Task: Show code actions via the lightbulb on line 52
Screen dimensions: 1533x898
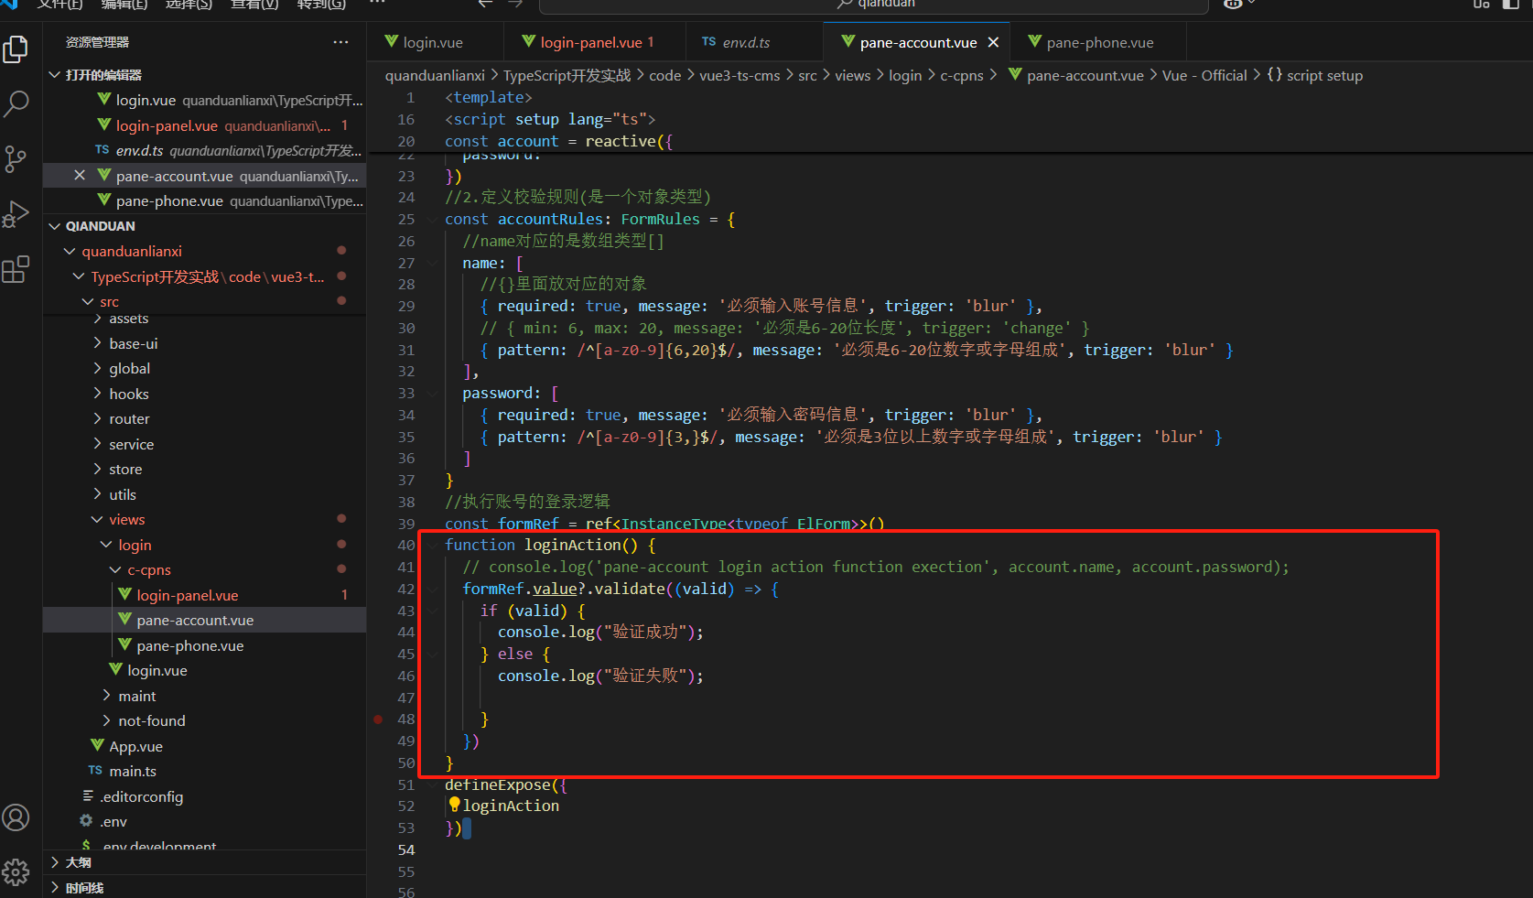Action: [x=454, y=805]
